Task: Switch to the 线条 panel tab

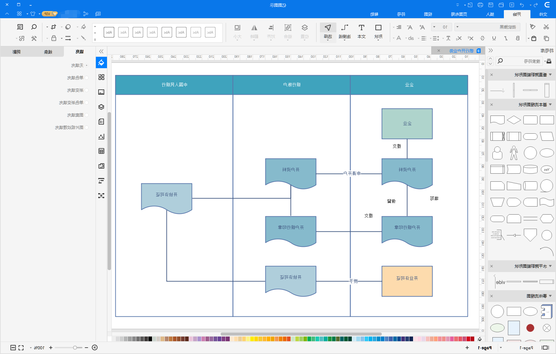Action: click(48, 52)
